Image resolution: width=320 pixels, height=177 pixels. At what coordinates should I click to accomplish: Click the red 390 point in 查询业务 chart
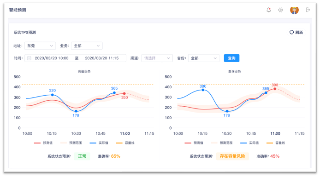coord(275,89)
